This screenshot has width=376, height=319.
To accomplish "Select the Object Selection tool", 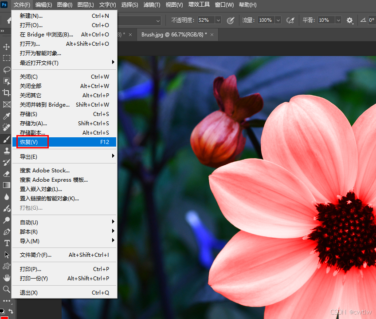I will (7, 81).
